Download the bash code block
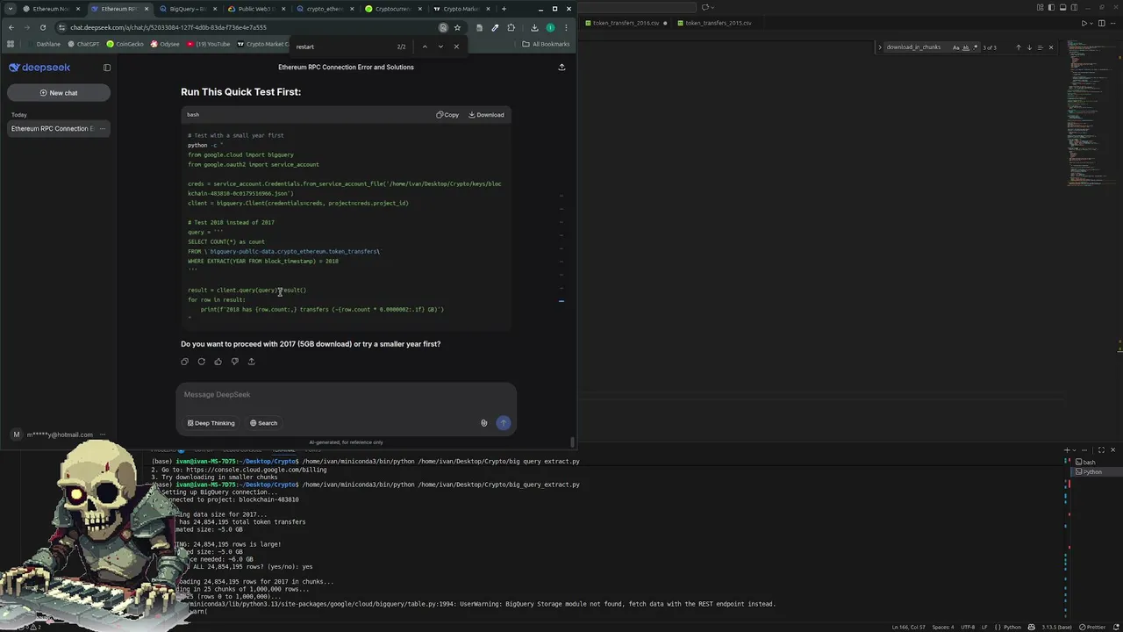 tap(486, 115)
